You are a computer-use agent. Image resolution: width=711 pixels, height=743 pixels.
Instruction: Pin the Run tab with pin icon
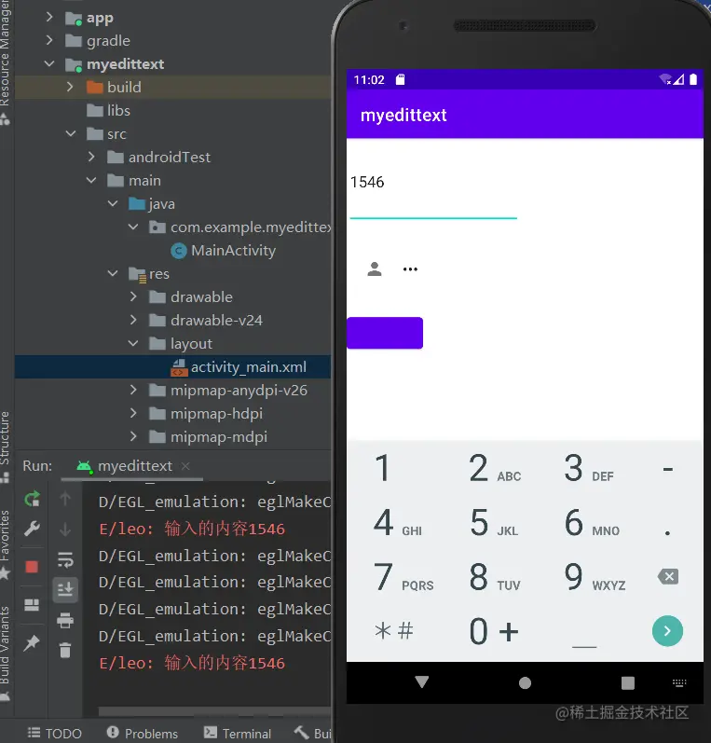coord(32,643)
